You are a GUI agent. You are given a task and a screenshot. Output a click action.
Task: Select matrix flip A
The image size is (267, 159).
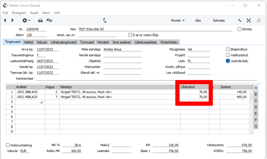[x=256, y=88]
